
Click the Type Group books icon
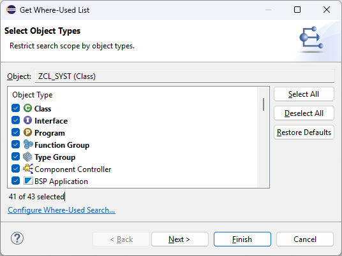(x=27, y=157)
